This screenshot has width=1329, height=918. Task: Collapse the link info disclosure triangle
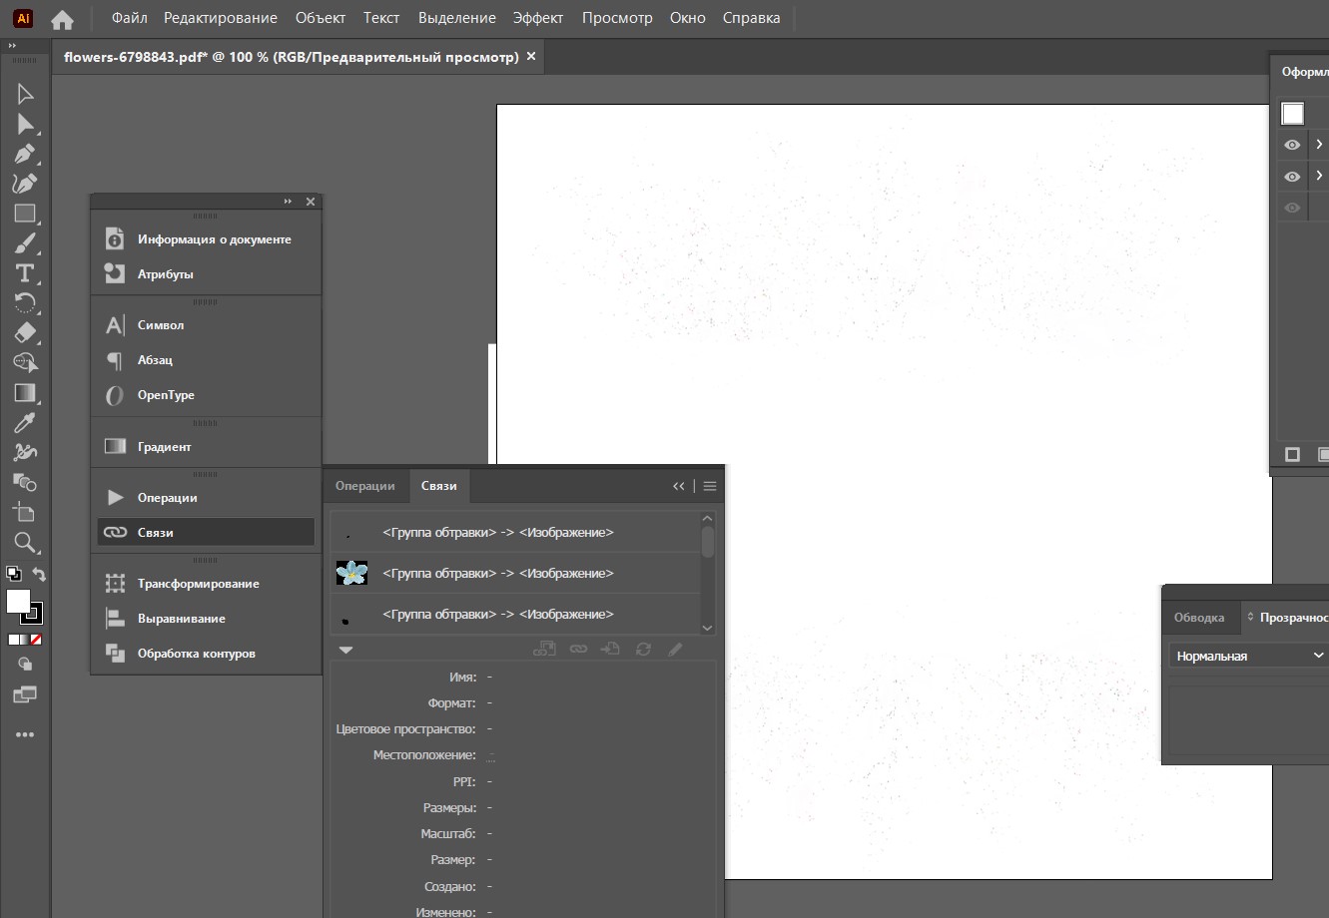tap(345, 650)
